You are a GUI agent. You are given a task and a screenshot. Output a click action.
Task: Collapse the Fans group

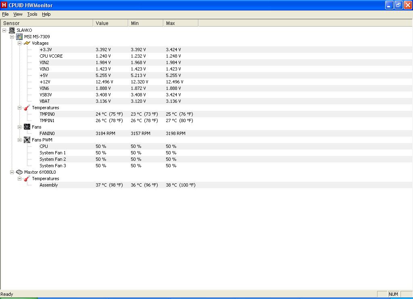point(19,127)
